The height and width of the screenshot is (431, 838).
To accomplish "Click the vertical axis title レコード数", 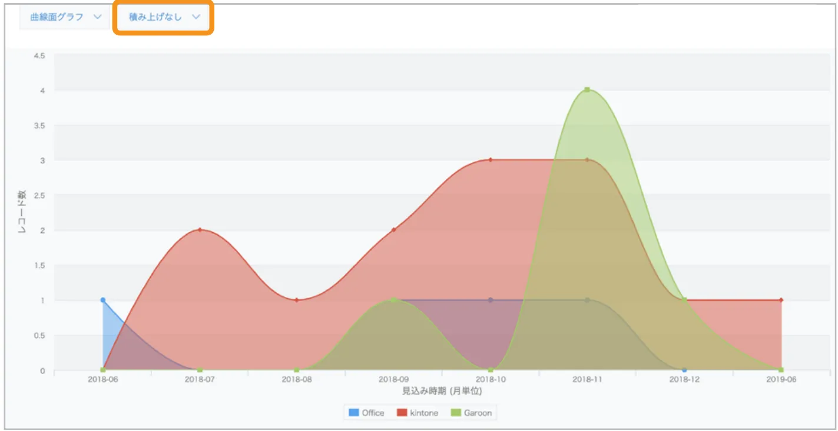I will pyautogui.click(x=22, y=212).
